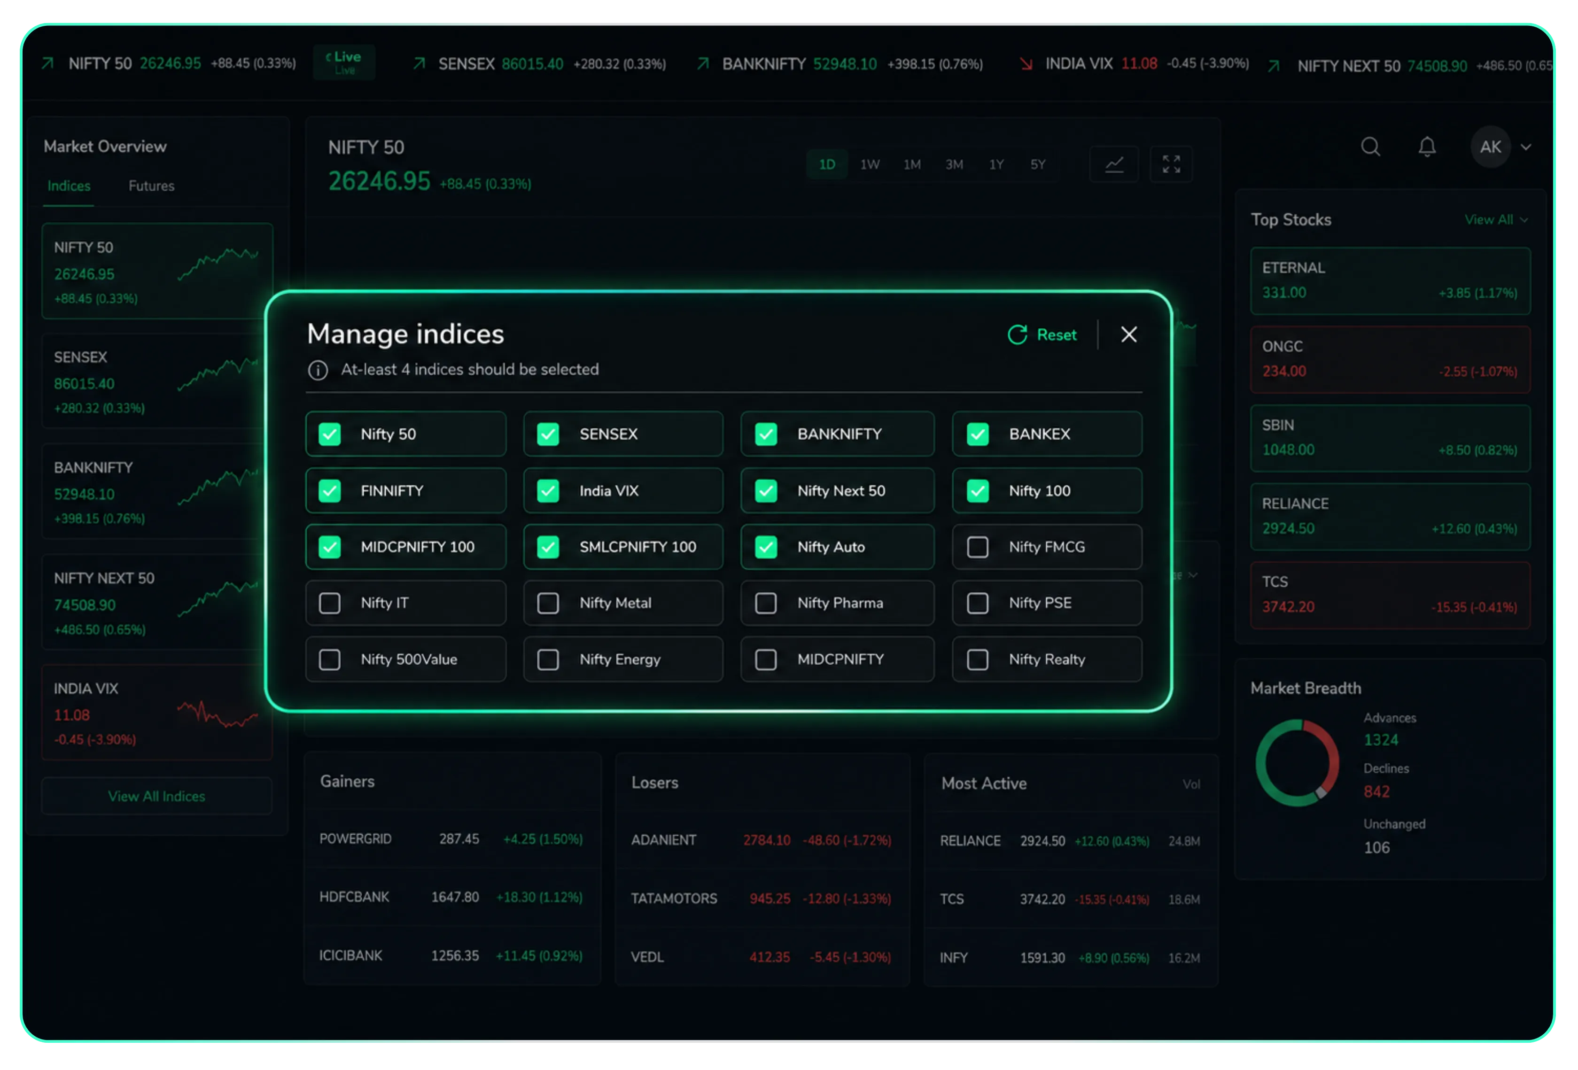
Task: Check the Nifty Realty checkbox
Action: coord(977,659)
